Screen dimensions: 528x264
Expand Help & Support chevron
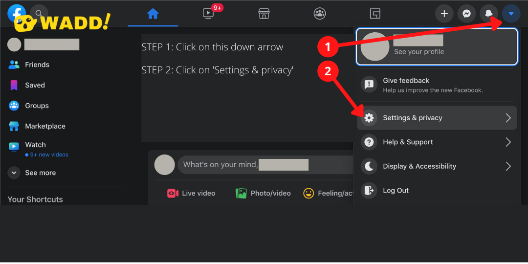click(508, 142)
